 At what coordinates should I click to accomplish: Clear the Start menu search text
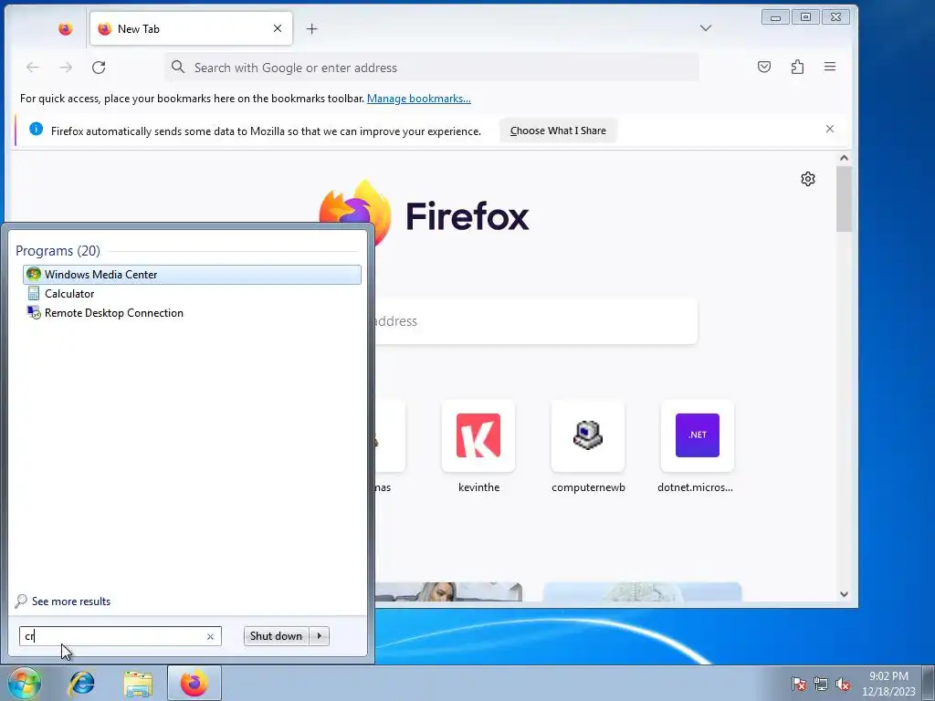[210, 636]
